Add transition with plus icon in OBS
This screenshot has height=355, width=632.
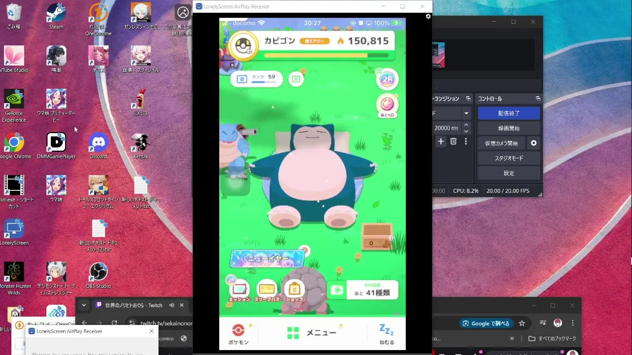441,142
